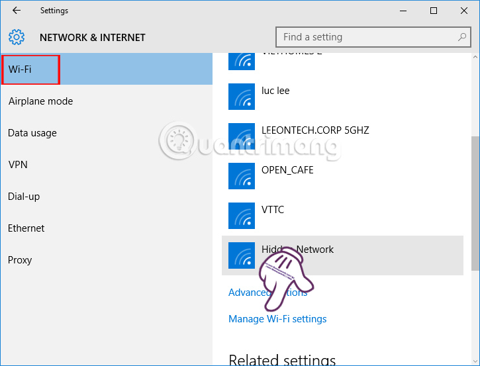480x366 pixels.
Task: Click the LEEONTECH.CORP 5GHZ Wi-Fi icon
Action: pos(242,136)
